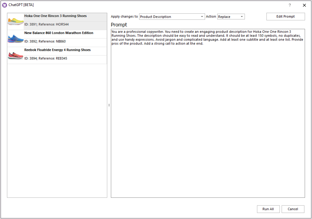Click the ChatGPT logo icon in title bar
The image size is (312, 219).
[x=4, y=5]
